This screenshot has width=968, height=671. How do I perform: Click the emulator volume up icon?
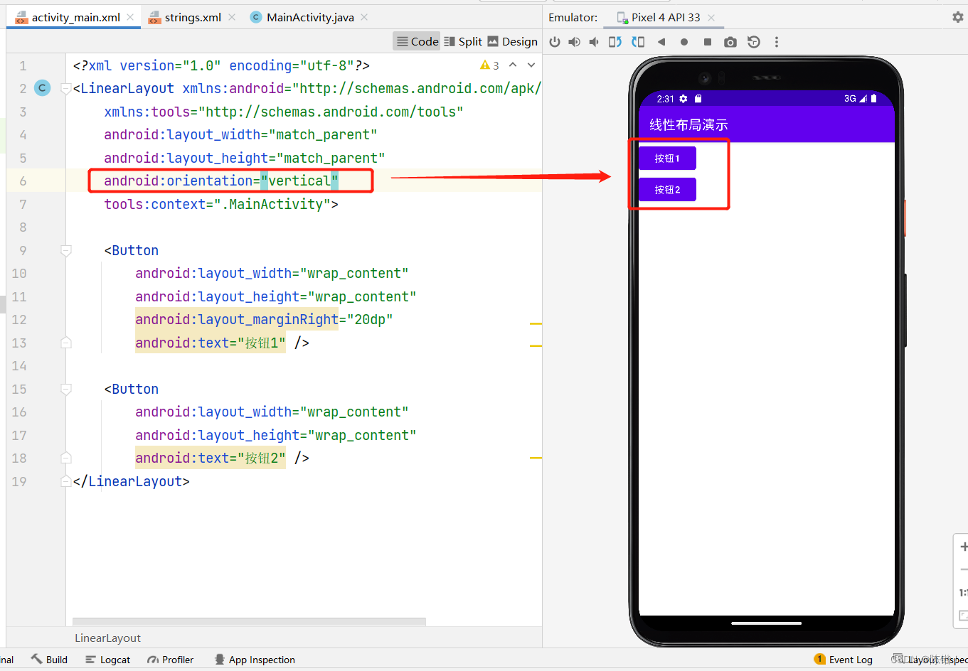pos(574,42)
